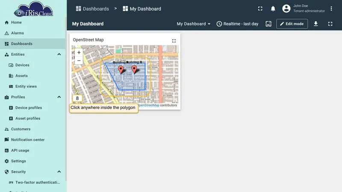
Task: Click the iRisCloud logo
Action: tap(33, 9)
